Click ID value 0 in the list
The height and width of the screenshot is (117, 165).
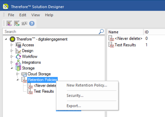[x=146, y=38]
